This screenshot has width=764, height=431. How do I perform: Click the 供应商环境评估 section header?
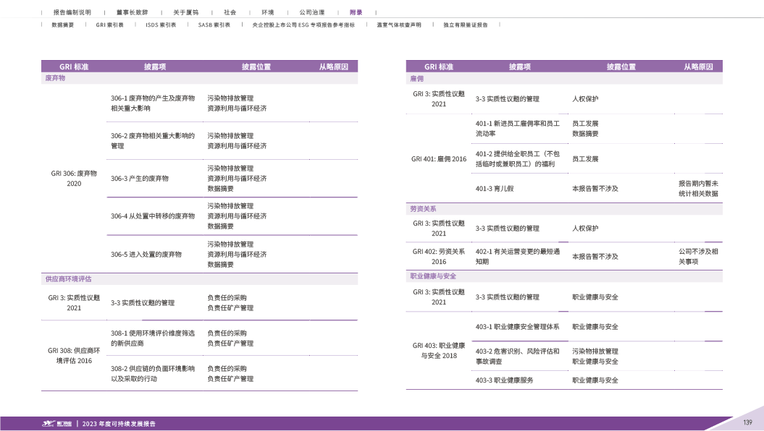(68, 278)
